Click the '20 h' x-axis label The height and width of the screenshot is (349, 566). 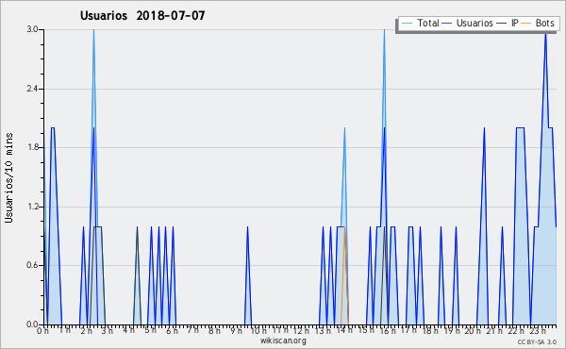[473, 330]
